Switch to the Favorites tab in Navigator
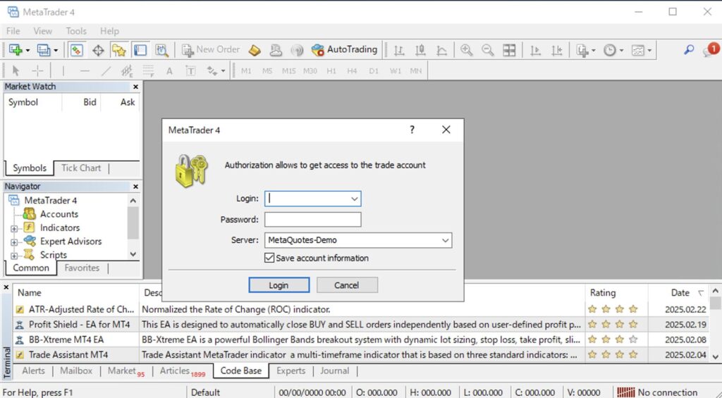The width and height of the screenshot is (722, 398). coord(82,268)
